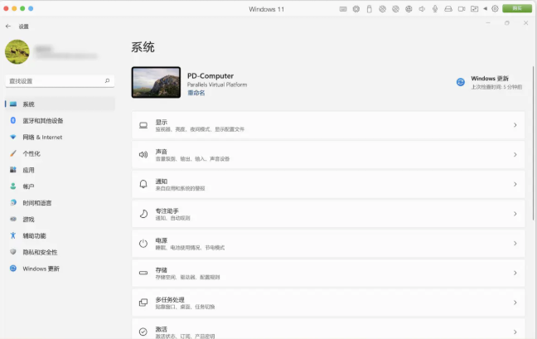Click the 辅助功能 accessibility icon
Screen dimensions: 537x339
[13, 235]
